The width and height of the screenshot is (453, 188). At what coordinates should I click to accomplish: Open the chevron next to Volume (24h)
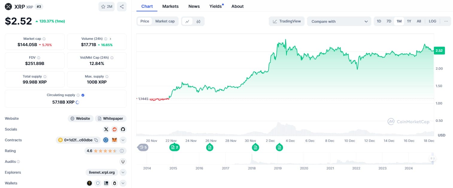pyautogui.click(x=110, y=39)
